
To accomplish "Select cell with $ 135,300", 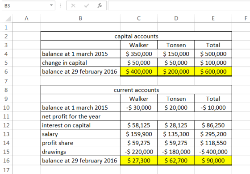I will (x=176, y=134).
